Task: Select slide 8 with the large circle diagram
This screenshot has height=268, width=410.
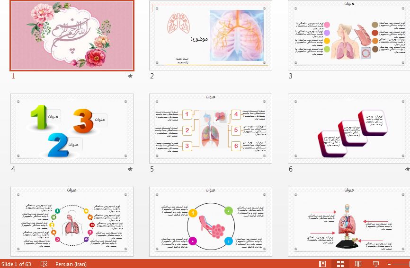Action: click(x=211, y=221)
